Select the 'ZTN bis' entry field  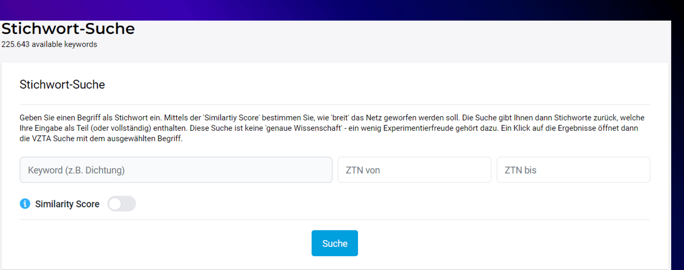pos(573,169)
